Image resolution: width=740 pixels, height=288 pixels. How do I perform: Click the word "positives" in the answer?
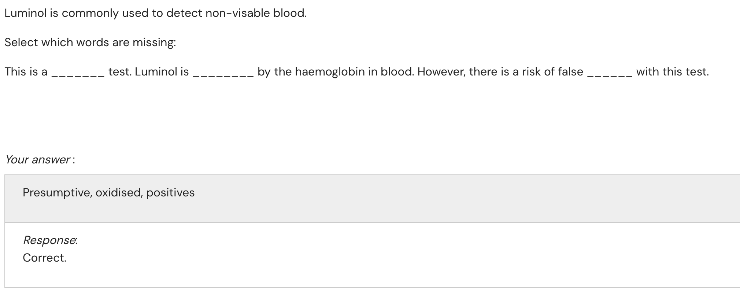pos(170,193)
